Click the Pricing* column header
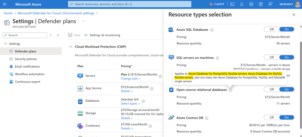The height and width of the screenshot is (137, 302). (x=126, y=66)
